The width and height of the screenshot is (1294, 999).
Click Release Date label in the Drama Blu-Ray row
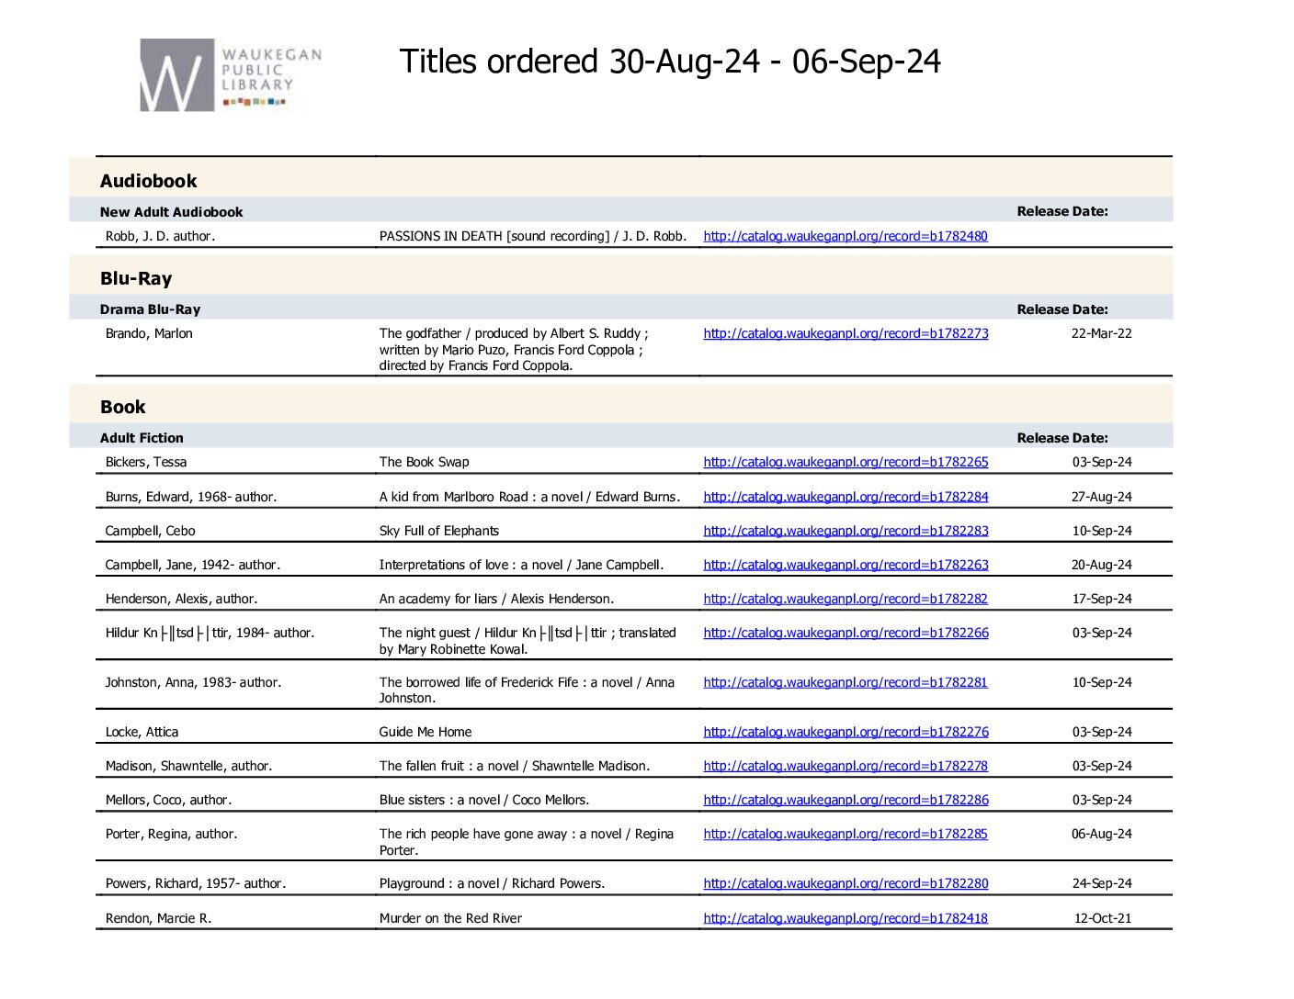[1062, 309]
